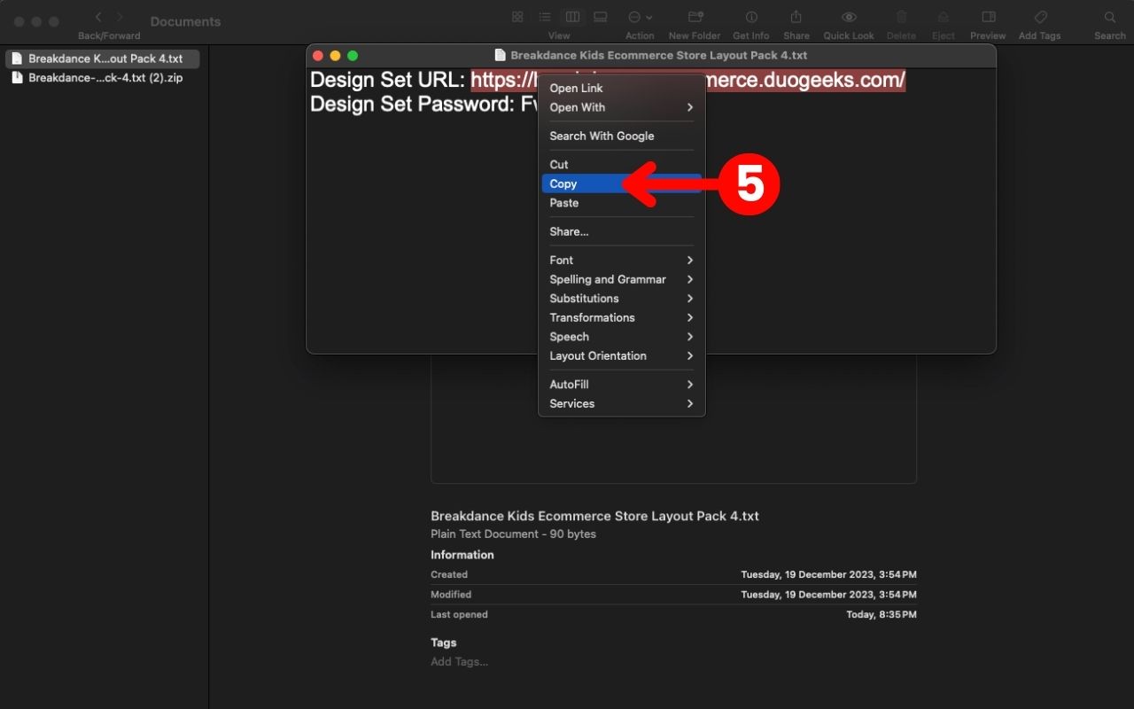Screen dimensions: 1134x709
Task: Toggle the Add Tags toolbar control
Action: [x=1039, y=16]
